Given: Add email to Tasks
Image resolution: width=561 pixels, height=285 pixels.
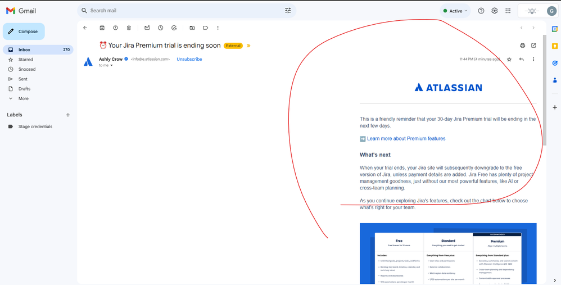Looking at the screenshot, I should point(174,28).
